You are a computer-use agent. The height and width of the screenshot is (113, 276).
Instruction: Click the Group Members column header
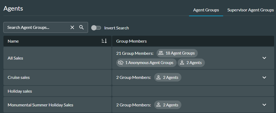pyautogui.click(x=131, y=41)
